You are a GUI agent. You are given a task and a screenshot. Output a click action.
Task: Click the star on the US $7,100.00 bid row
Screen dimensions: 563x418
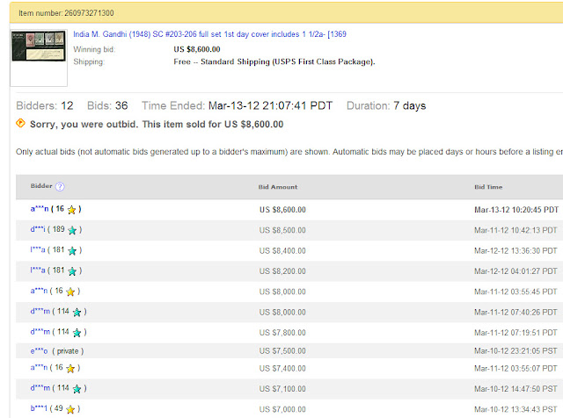(77, 388)
